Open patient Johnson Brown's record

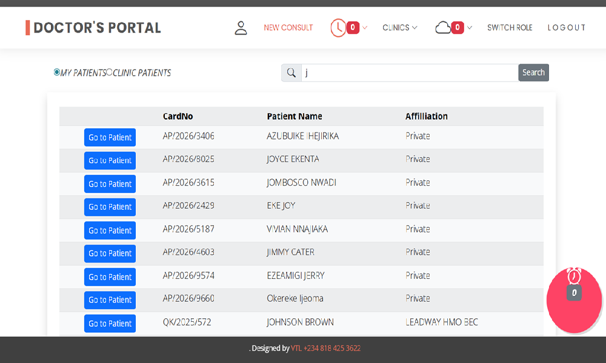(110, 323)
